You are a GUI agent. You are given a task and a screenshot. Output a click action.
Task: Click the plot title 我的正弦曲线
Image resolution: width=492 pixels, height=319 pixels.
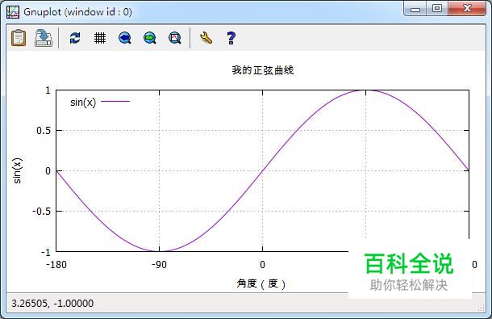click(263, 70)
